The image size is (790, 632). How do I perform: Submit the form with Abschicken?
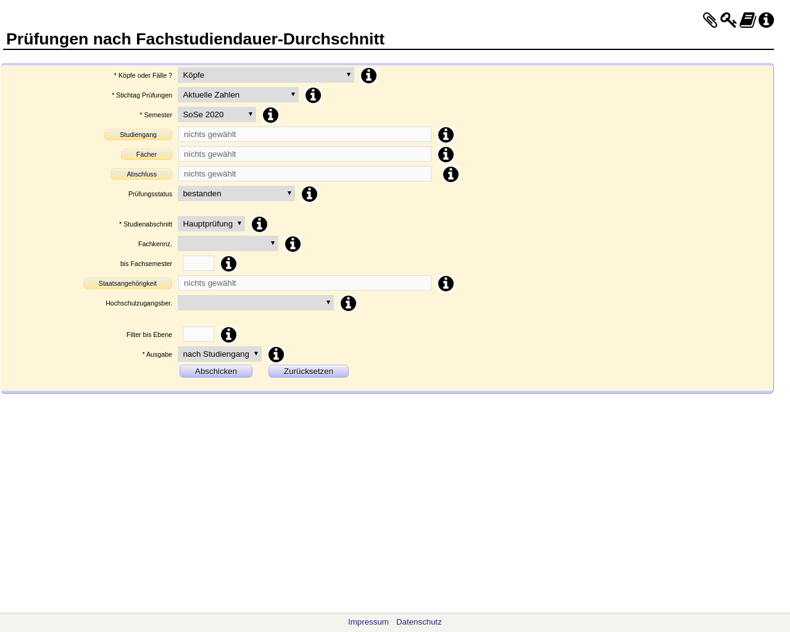point(216,371)
